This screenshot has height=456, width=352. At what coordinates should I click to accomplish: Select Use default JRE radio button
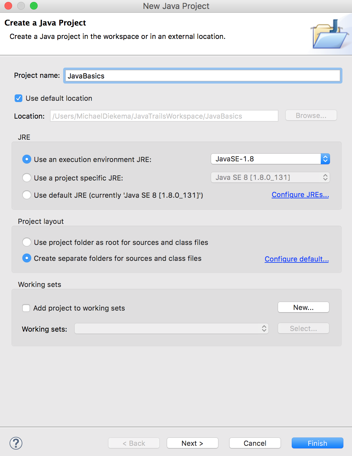[x=27, y=195]
